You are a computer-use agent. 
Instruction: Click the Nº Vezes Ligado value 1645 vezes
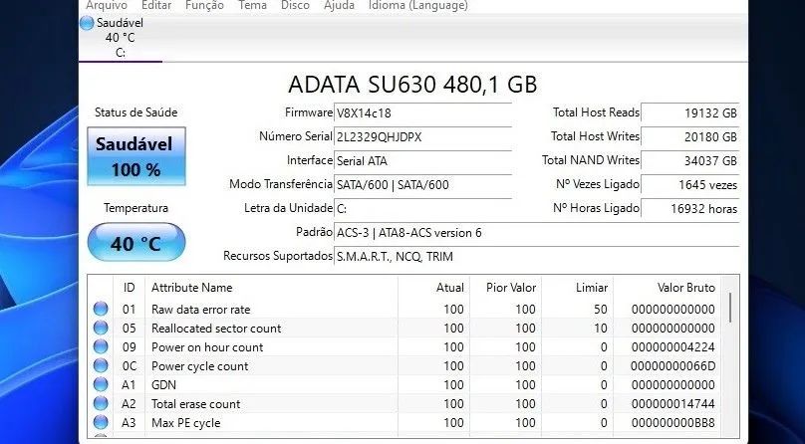tap(690, 184)
